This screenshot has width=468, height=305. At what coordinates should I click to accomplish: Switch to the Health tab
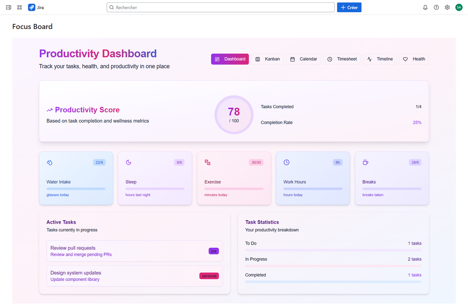pos(414,59)
